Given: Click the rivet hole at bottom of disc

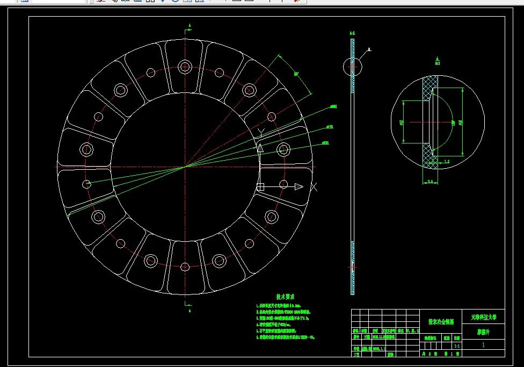Looking at the screenshot, I should (x=185, y=267).
